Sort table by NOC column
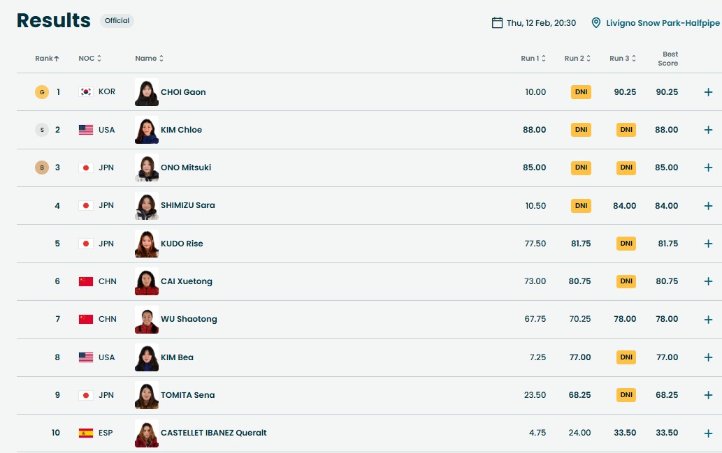The height and width of the screenshot is (453, 722). tap(89, 59)
